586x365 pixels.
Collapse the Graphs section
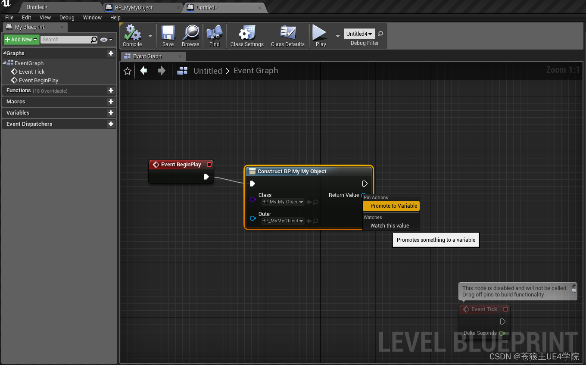point(4,53)
